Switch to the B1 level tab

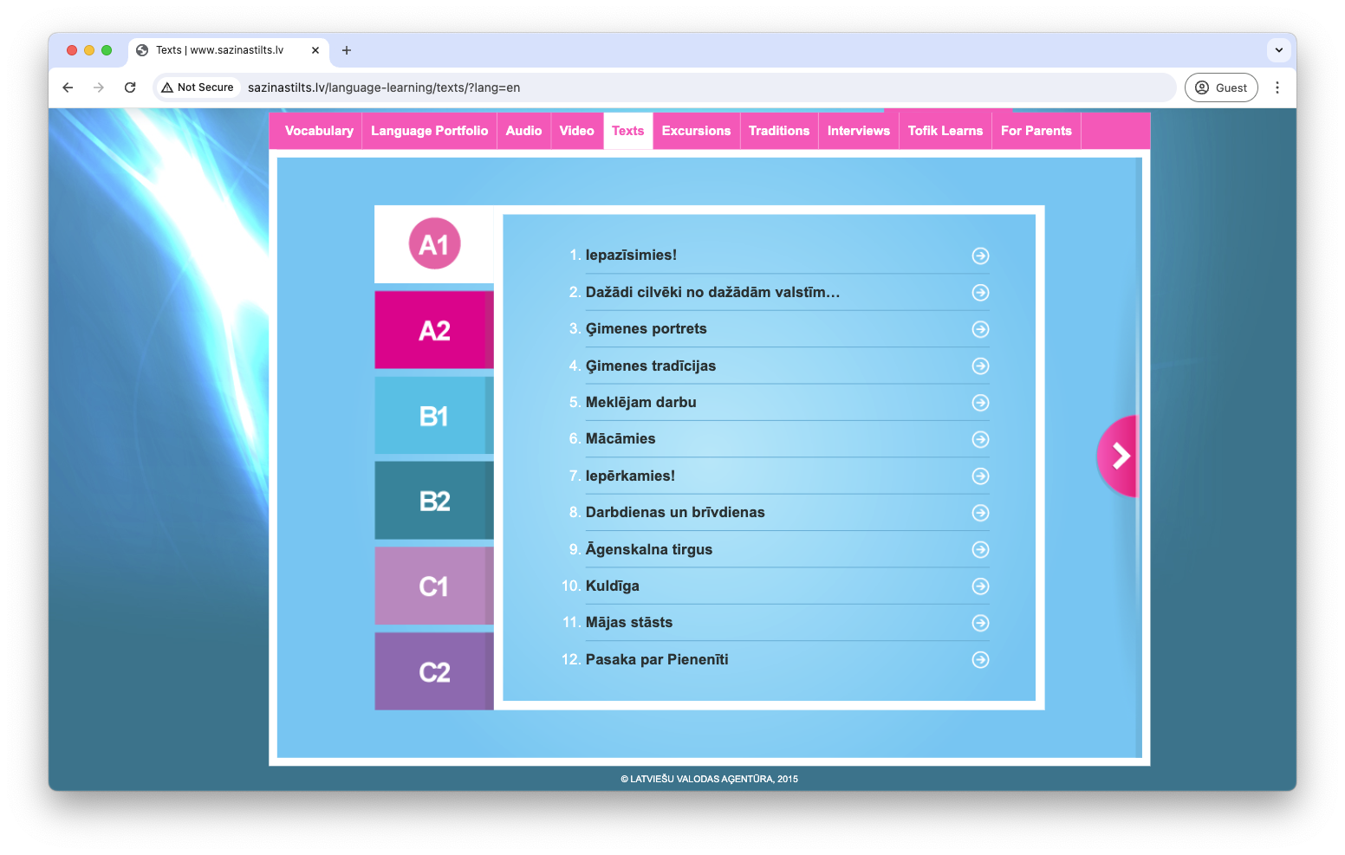[434, 416]
